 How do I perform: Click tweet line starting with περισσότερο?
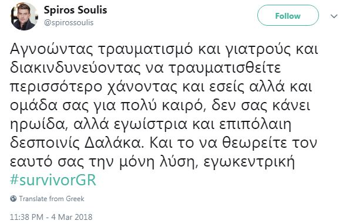[161, 87]
